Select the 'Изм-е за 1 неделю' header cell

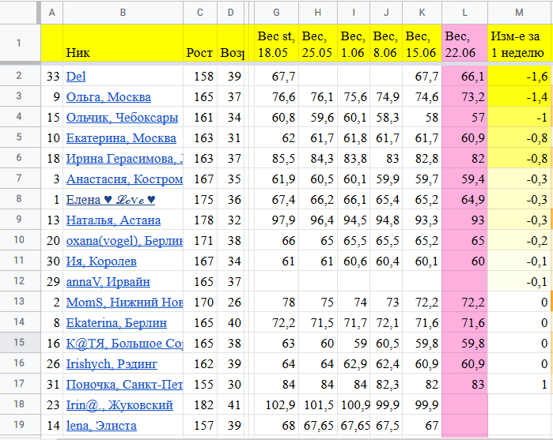[519, 44]
